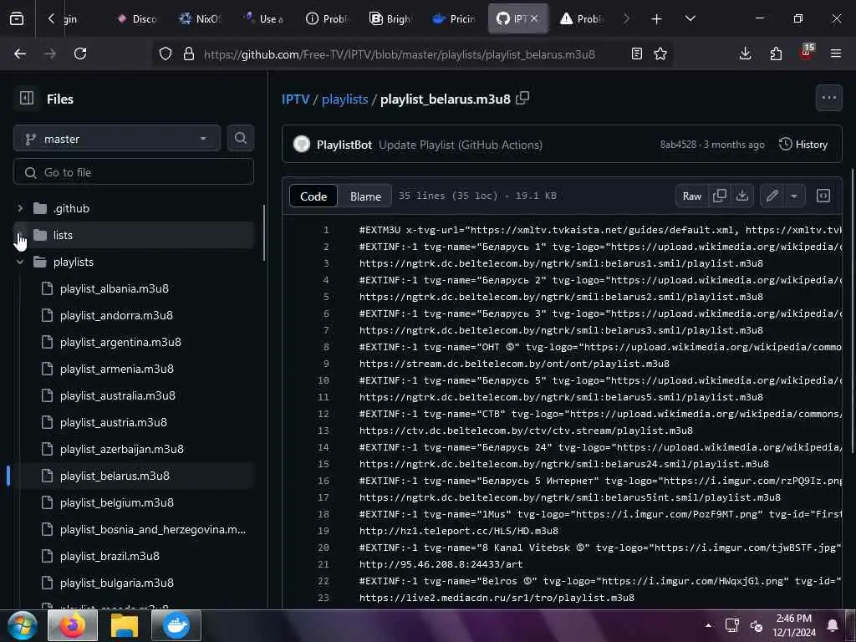Image resolution: width=856 pixels, height=642 pixels.
Task: Expand the lists folder chevron
Action: pyautogui.click(x=20, y=235)
